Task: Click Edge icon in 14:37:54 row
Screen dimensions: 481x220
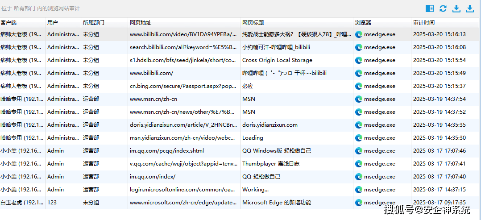Action: click(x=359, y=99)
